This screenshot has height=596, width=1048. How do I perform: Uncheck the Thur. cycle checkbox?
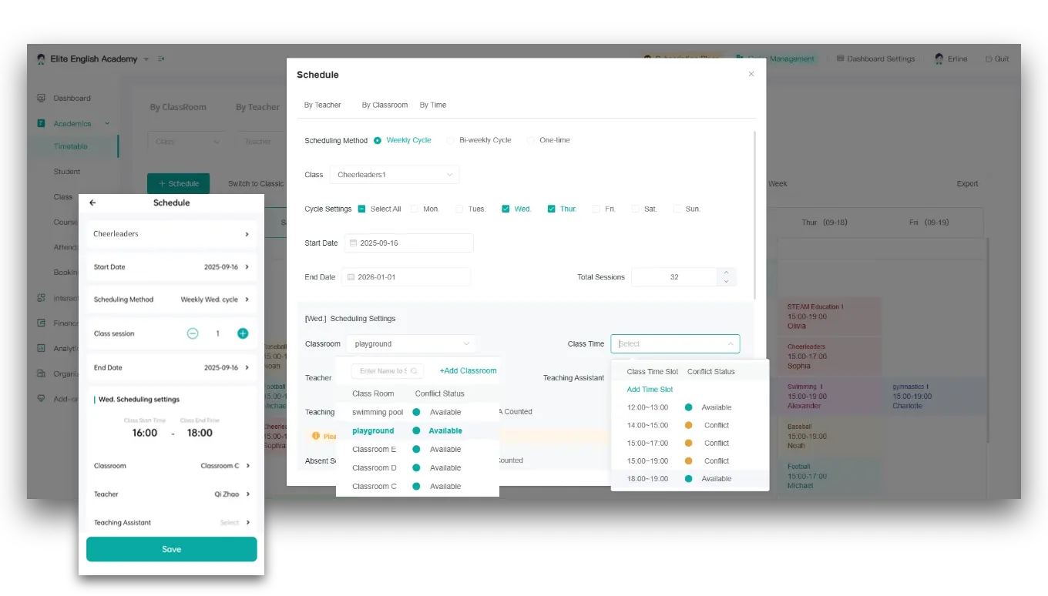551,209
